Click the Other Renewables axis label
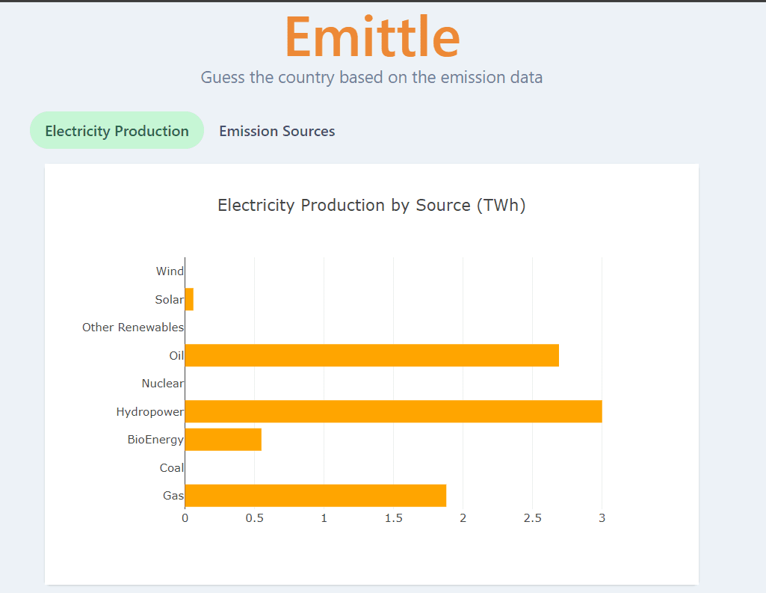This screenshot has width=766, height=593. coord(132,327)
